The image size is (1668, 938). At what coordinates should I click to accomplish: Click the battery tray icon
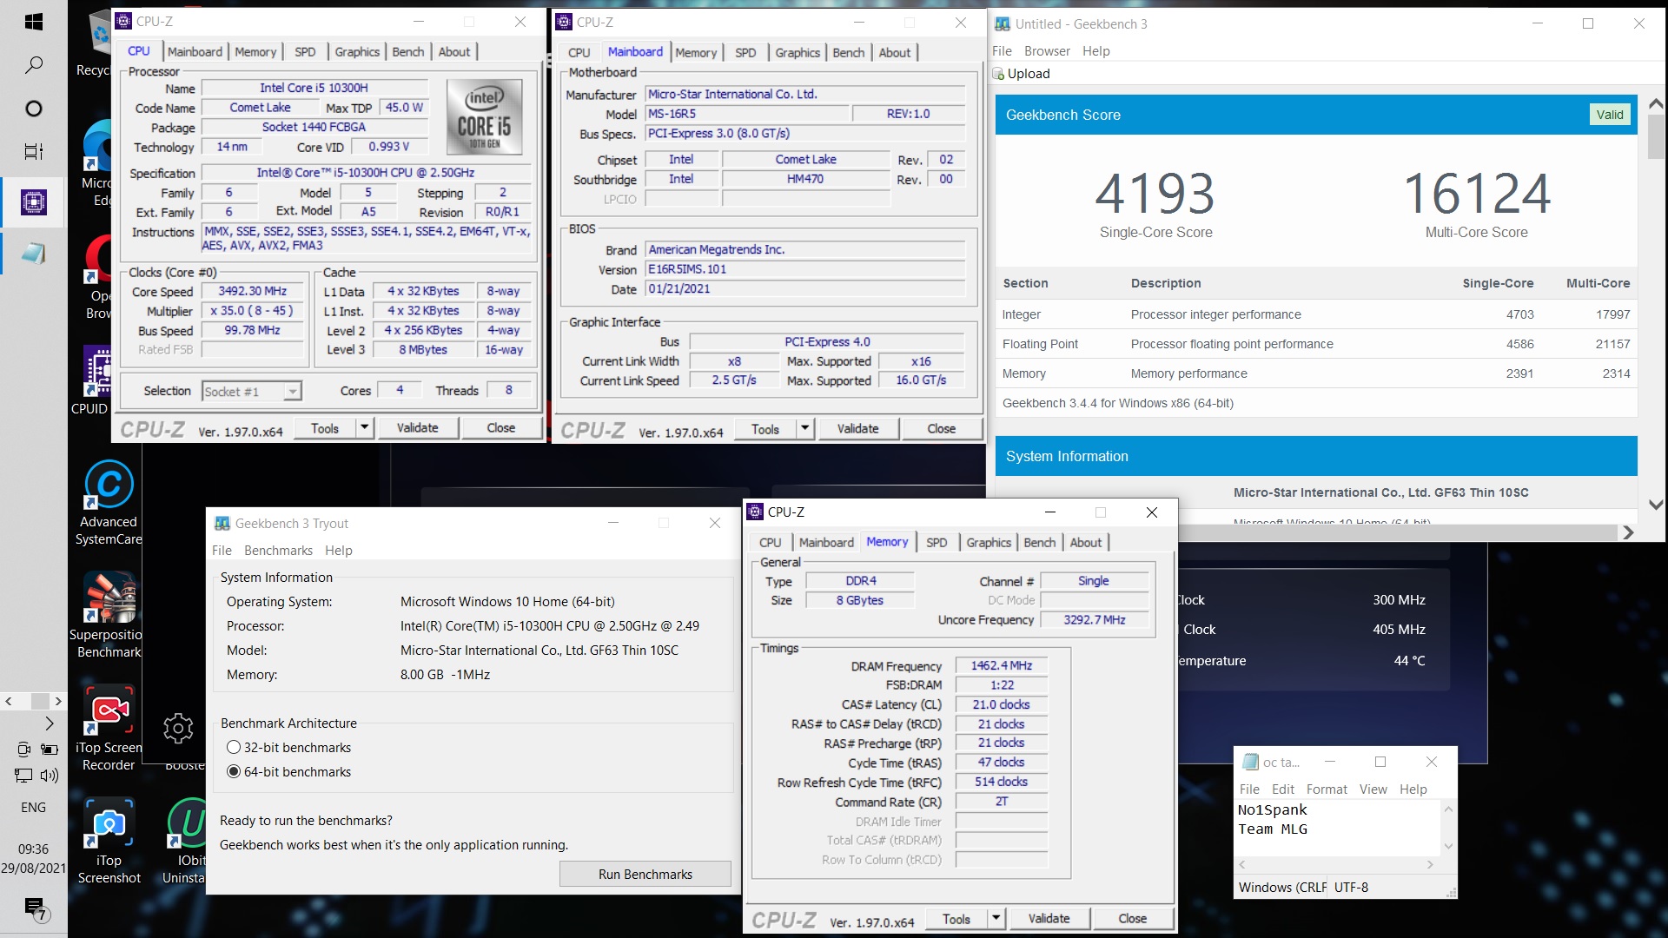point(50,749)
